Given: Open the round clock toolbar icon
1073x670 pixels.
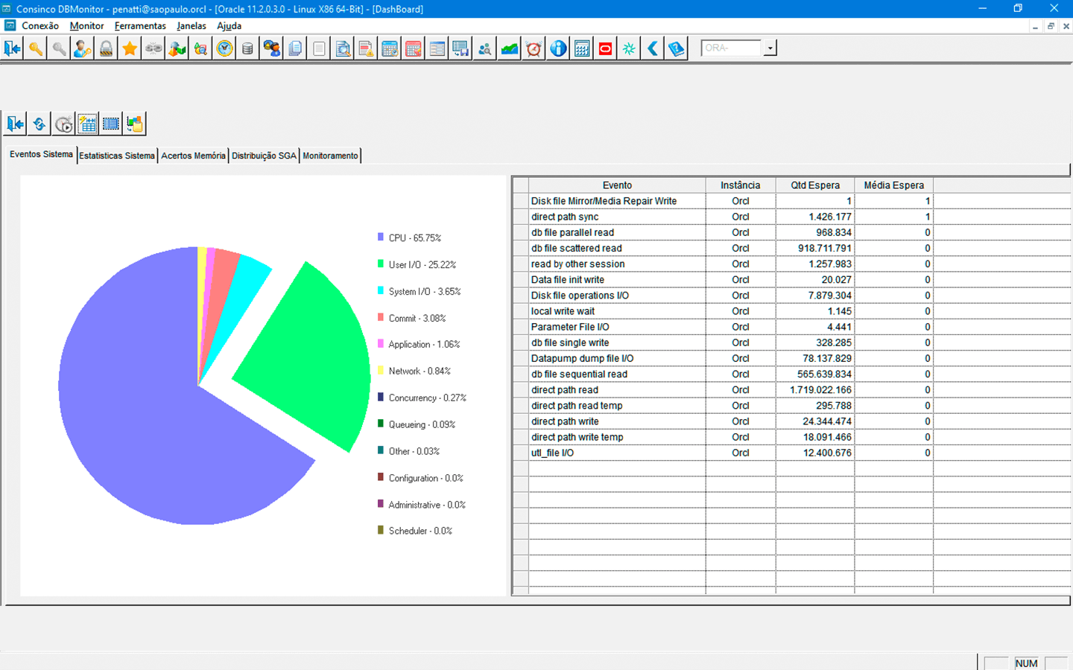Looking at the screenshot, I should point(224,49).
